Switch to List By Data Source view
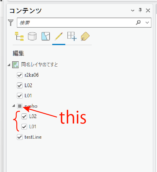This screenshot has width=157, height=172. coord(32,36)
